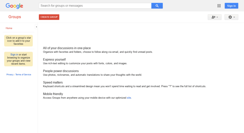
Task: Go to Home in the sidebar
Action: click(9, 28)
